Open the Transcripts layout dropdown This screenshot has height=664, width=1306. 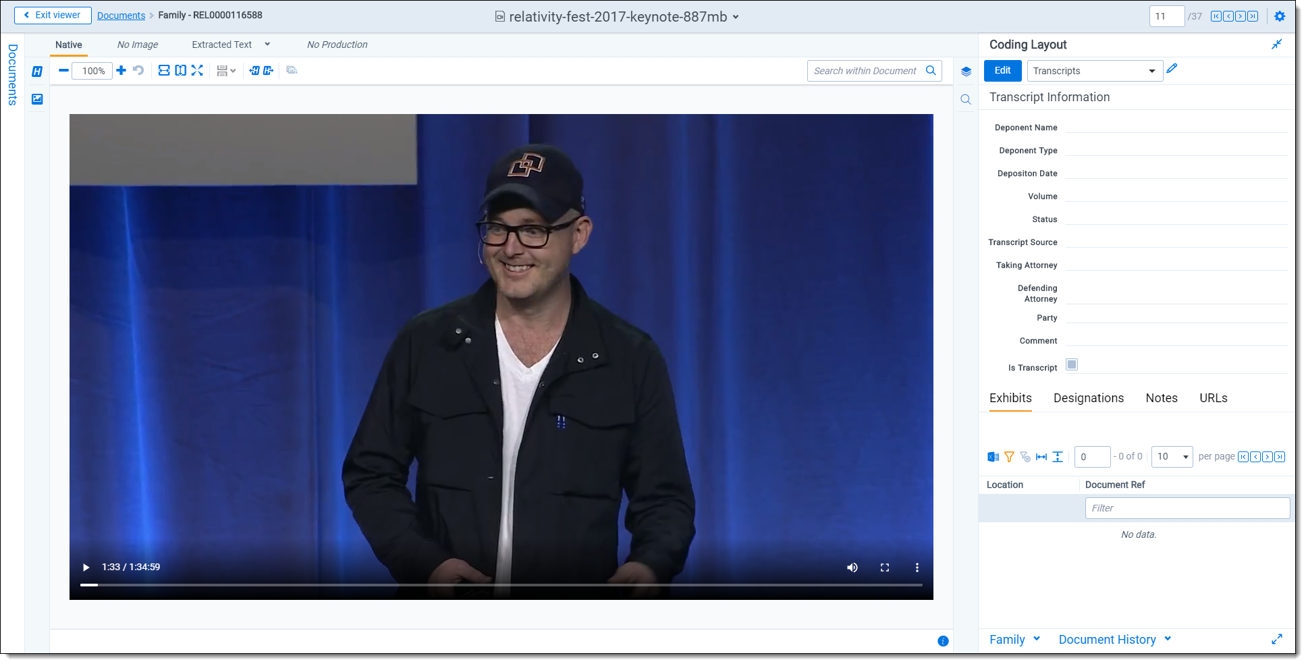coord(1093,71)
